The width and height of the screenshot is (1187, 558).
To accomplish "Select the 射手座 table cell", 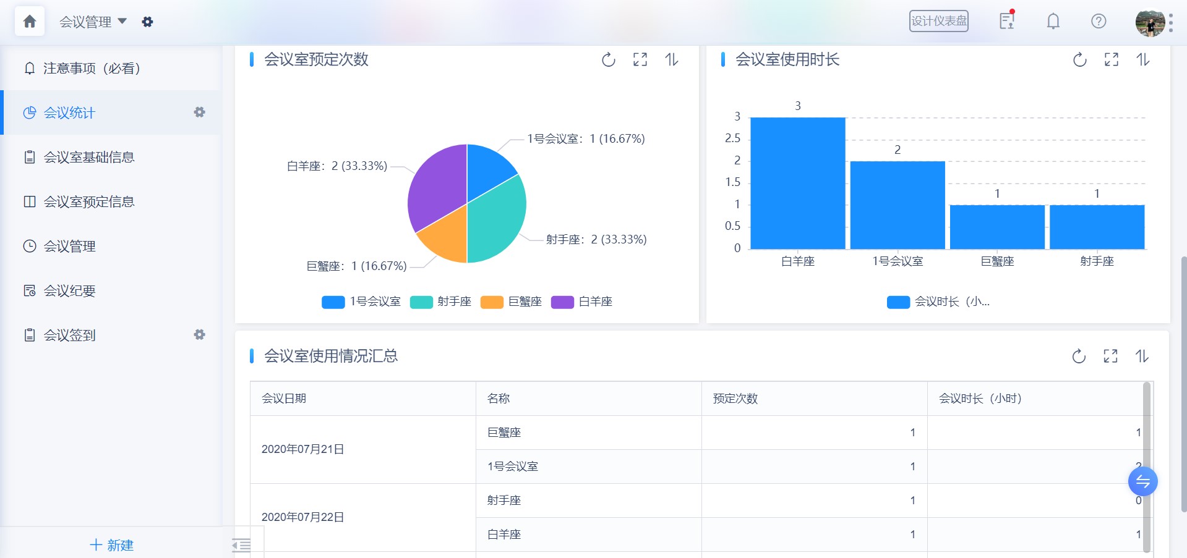I will click(589, 501).
